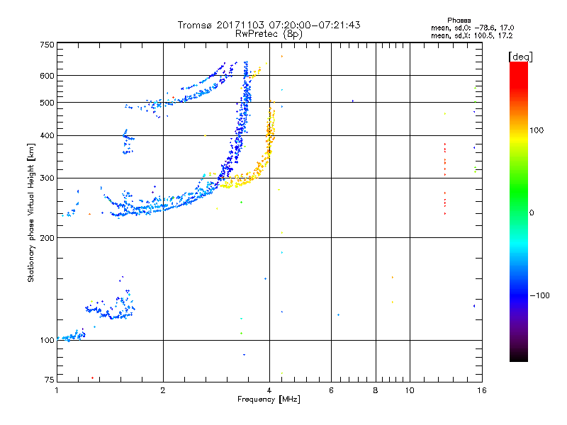567x425 pixels.
Task: Click the y-axis tick label "75"
Action: (49, 380)
